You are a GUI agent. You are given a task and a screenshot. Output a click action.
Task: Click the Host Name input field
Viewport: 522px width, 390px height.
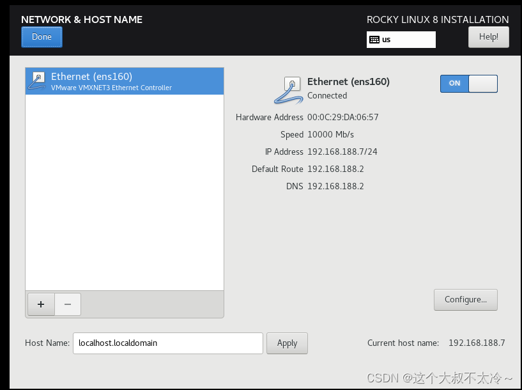(168, 343)
